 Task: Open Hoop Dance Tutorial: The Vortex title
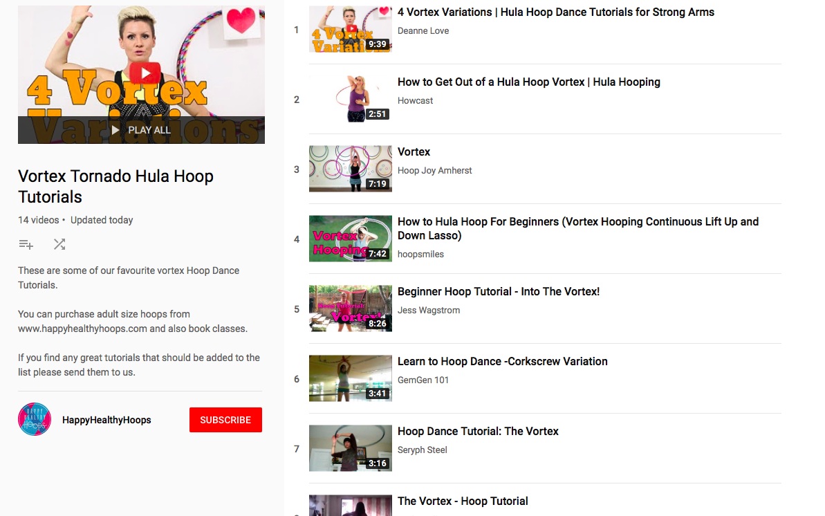pos(478,431)
